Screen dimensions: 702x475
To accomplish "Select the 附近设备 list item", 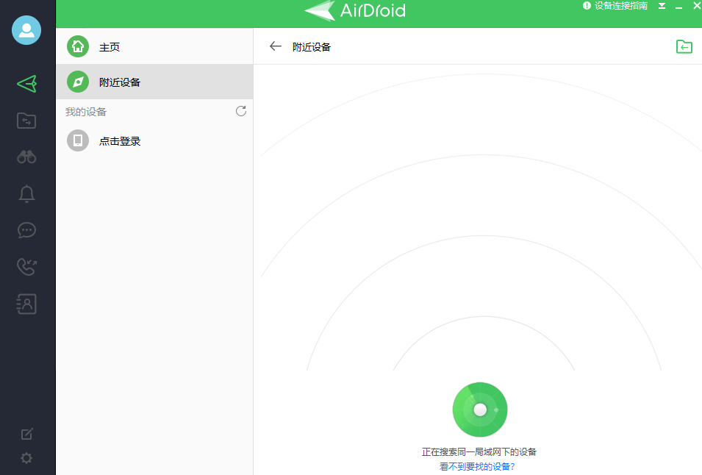I will [x=155, y=82].
